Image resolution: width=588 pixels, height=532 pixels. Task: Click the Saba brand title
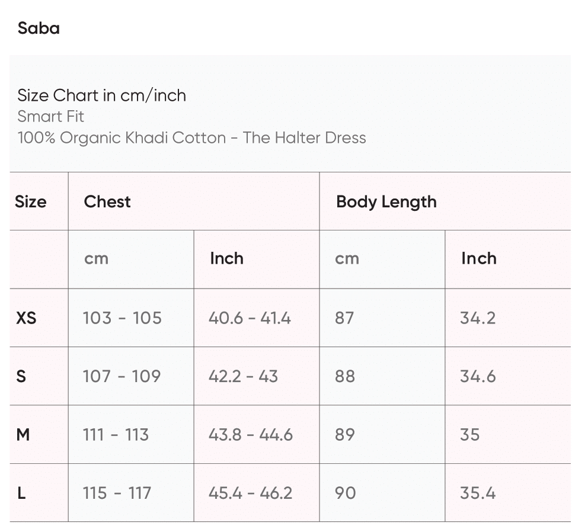39,28
